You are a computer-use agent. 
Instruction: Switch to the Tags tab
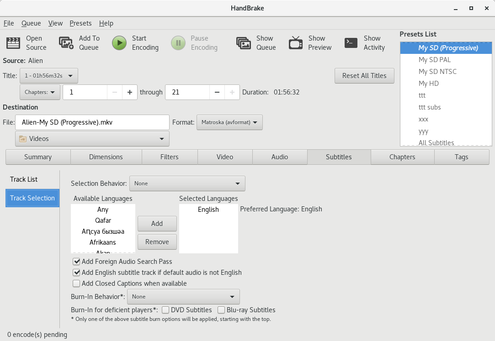click(x=462, y=157)
